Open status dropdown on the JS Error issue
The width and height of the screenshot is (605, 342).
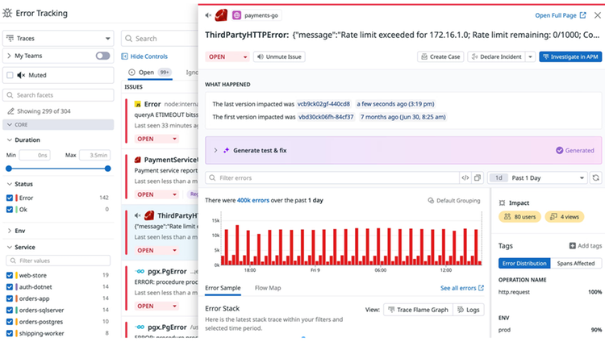tap(156, 139)
